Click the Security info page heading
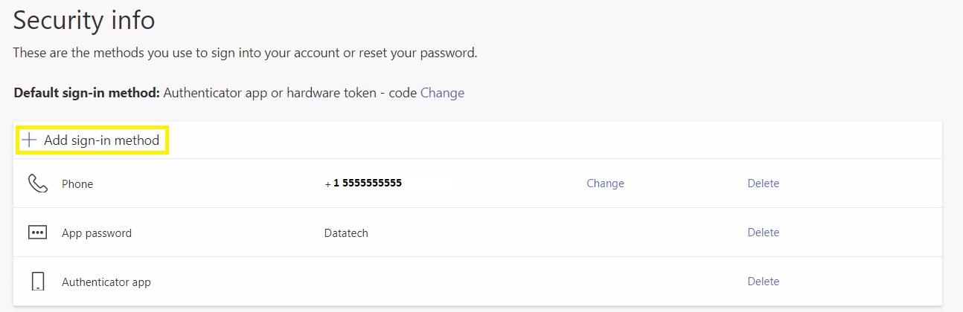 84,21
